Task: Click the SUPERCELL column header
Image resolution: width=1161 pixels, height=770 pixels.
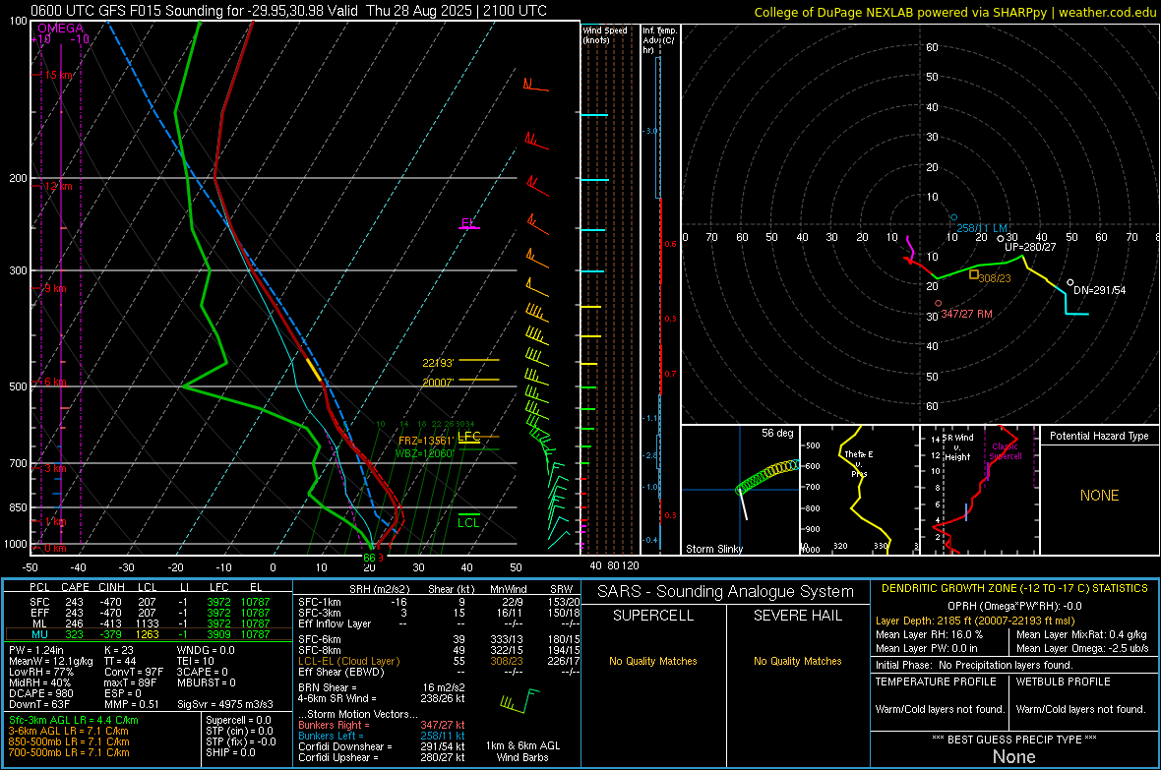Action: pyautogui.click(x=653, y=616)
